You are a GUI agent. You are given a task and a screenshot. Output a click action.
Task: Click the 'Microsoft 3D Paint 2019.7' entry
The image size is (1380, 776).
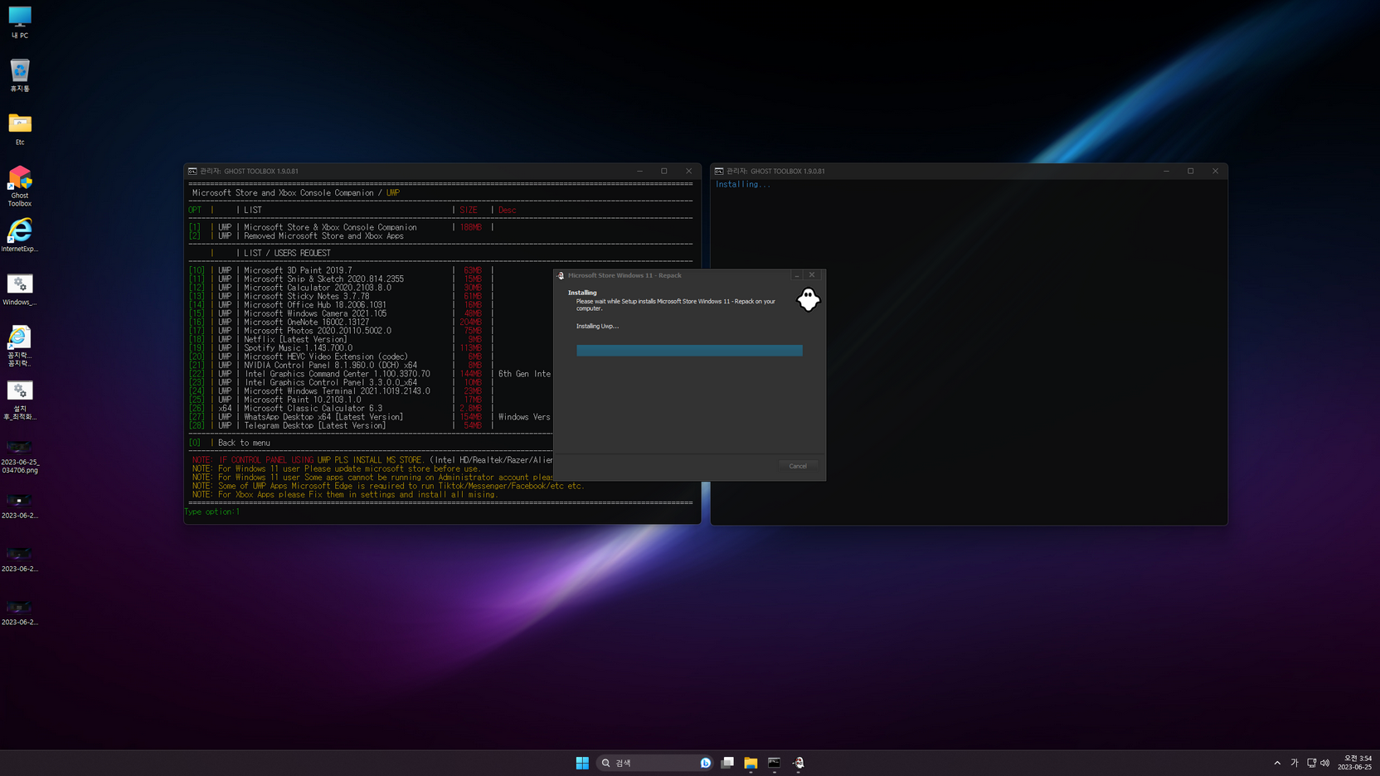298,270
